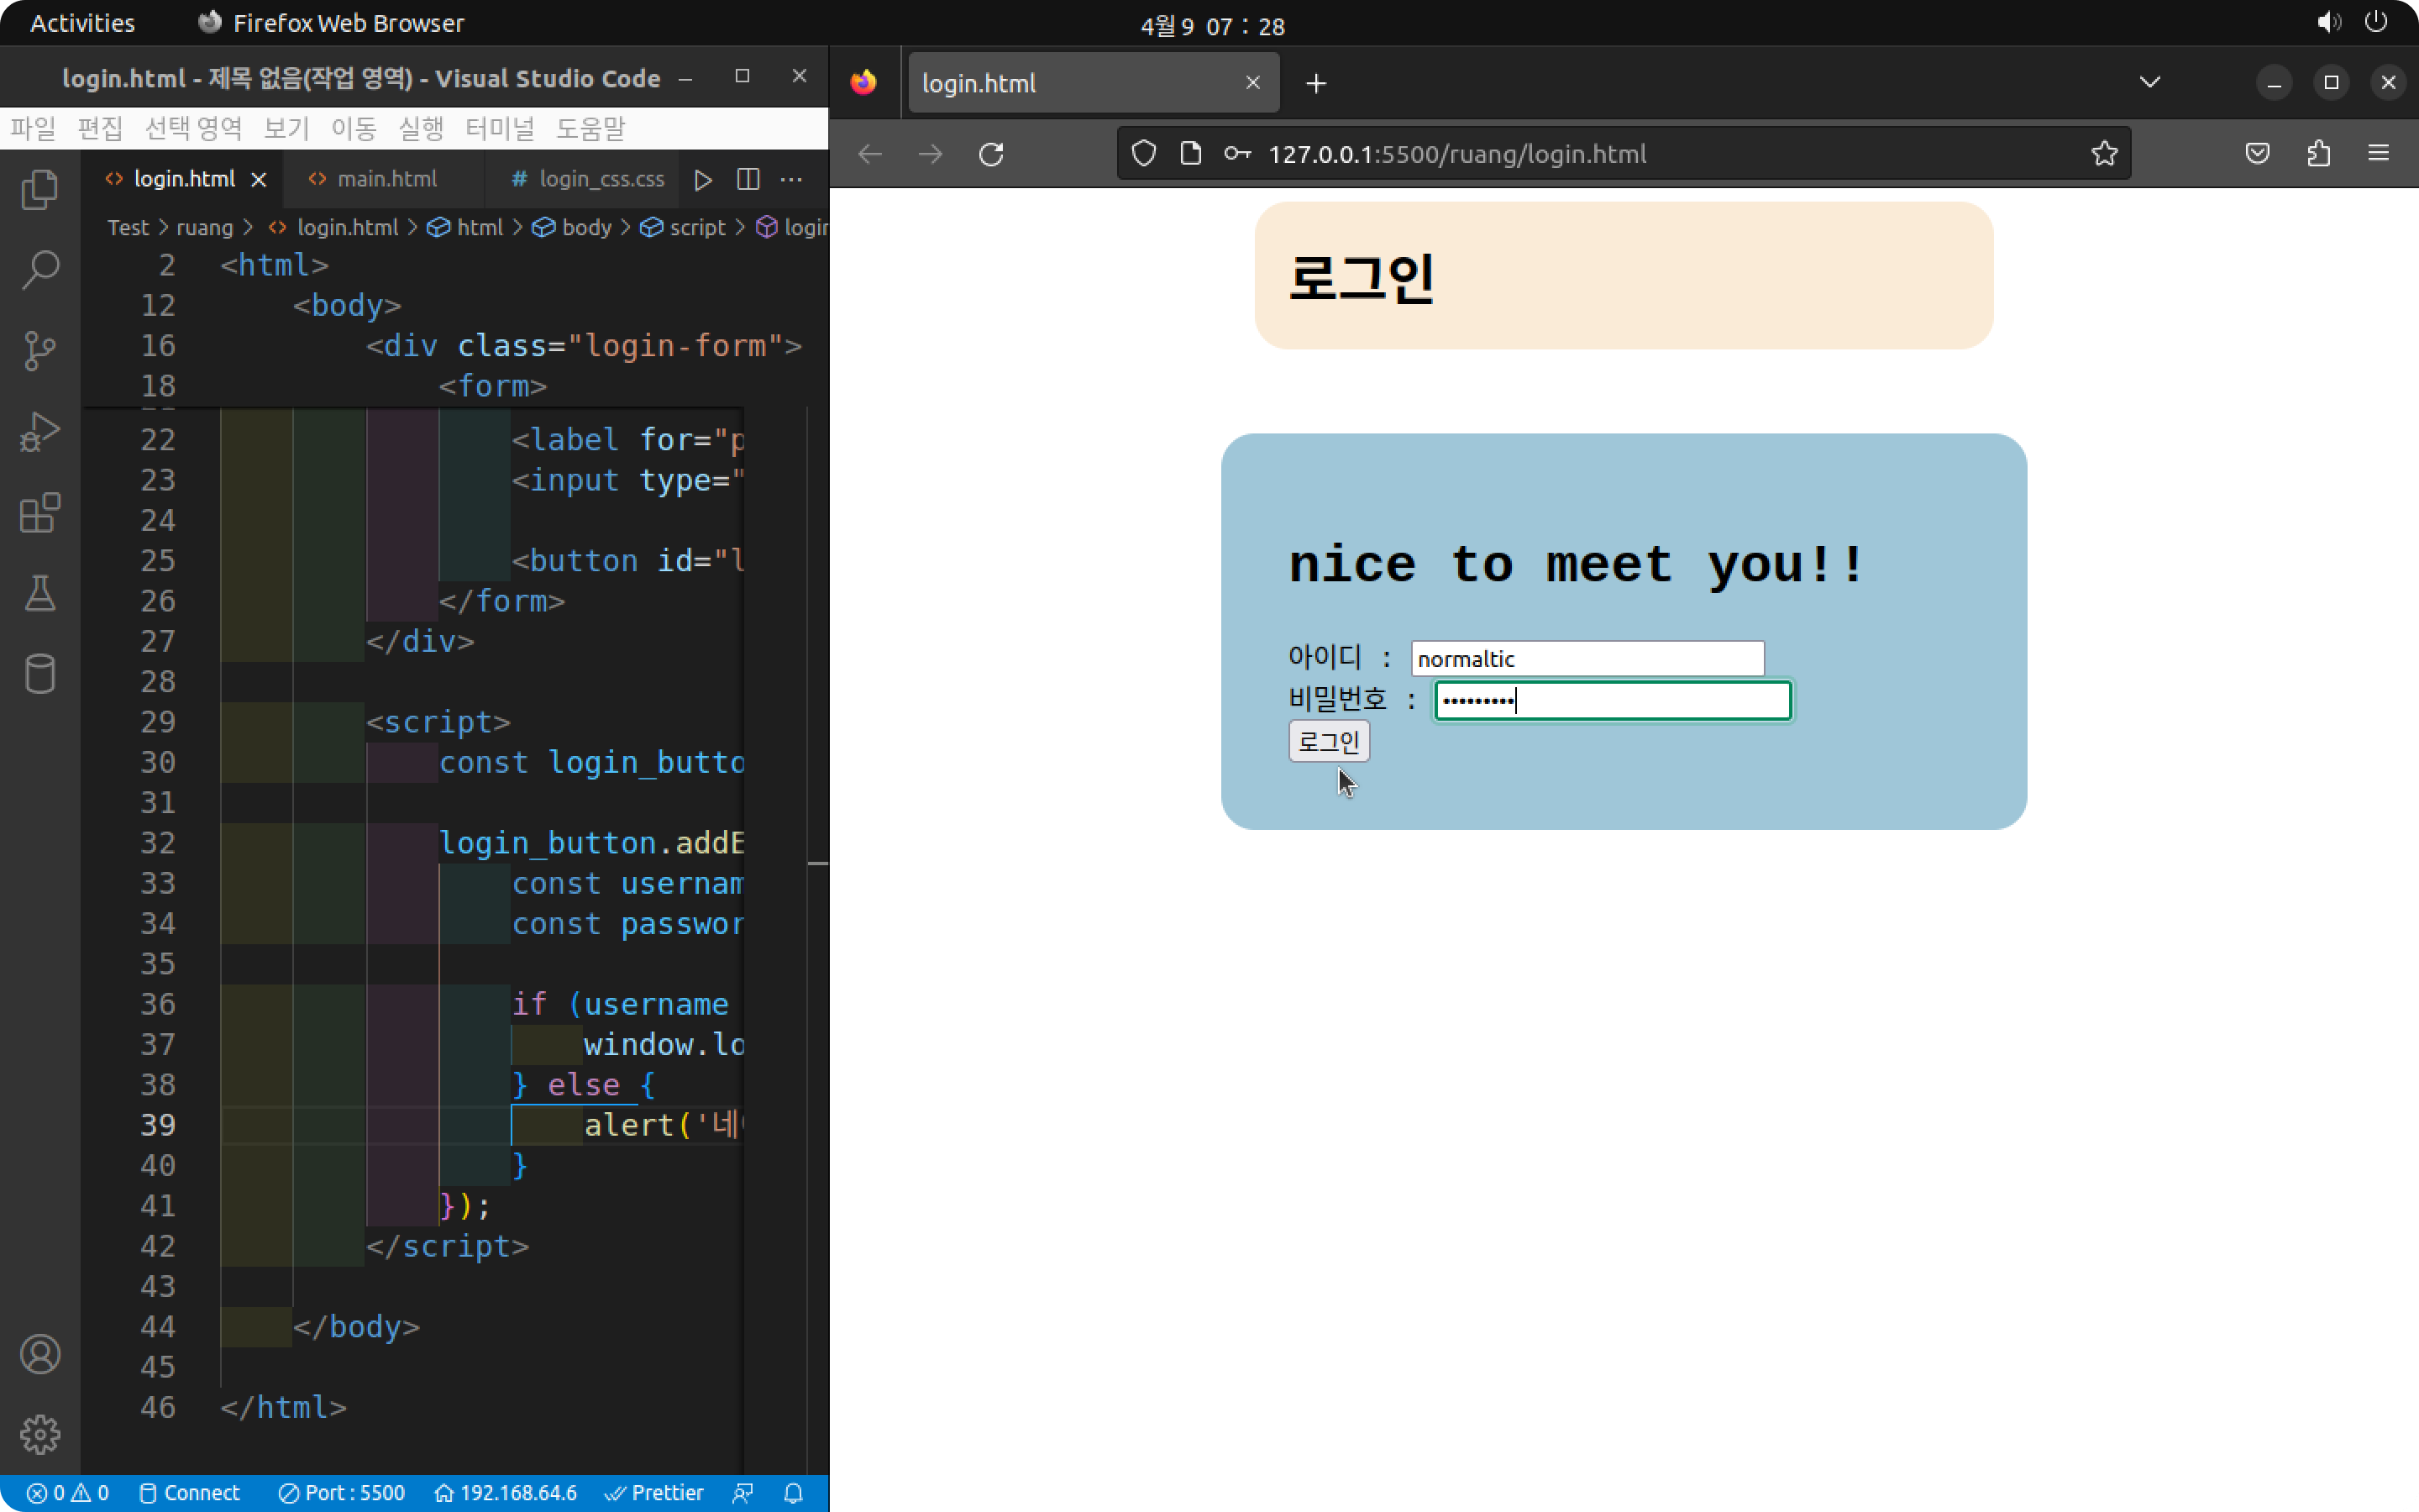Open the Search view in activity bar
Screen dimensions: 2419x1512
pyautogui.click(x=40, y=270)
